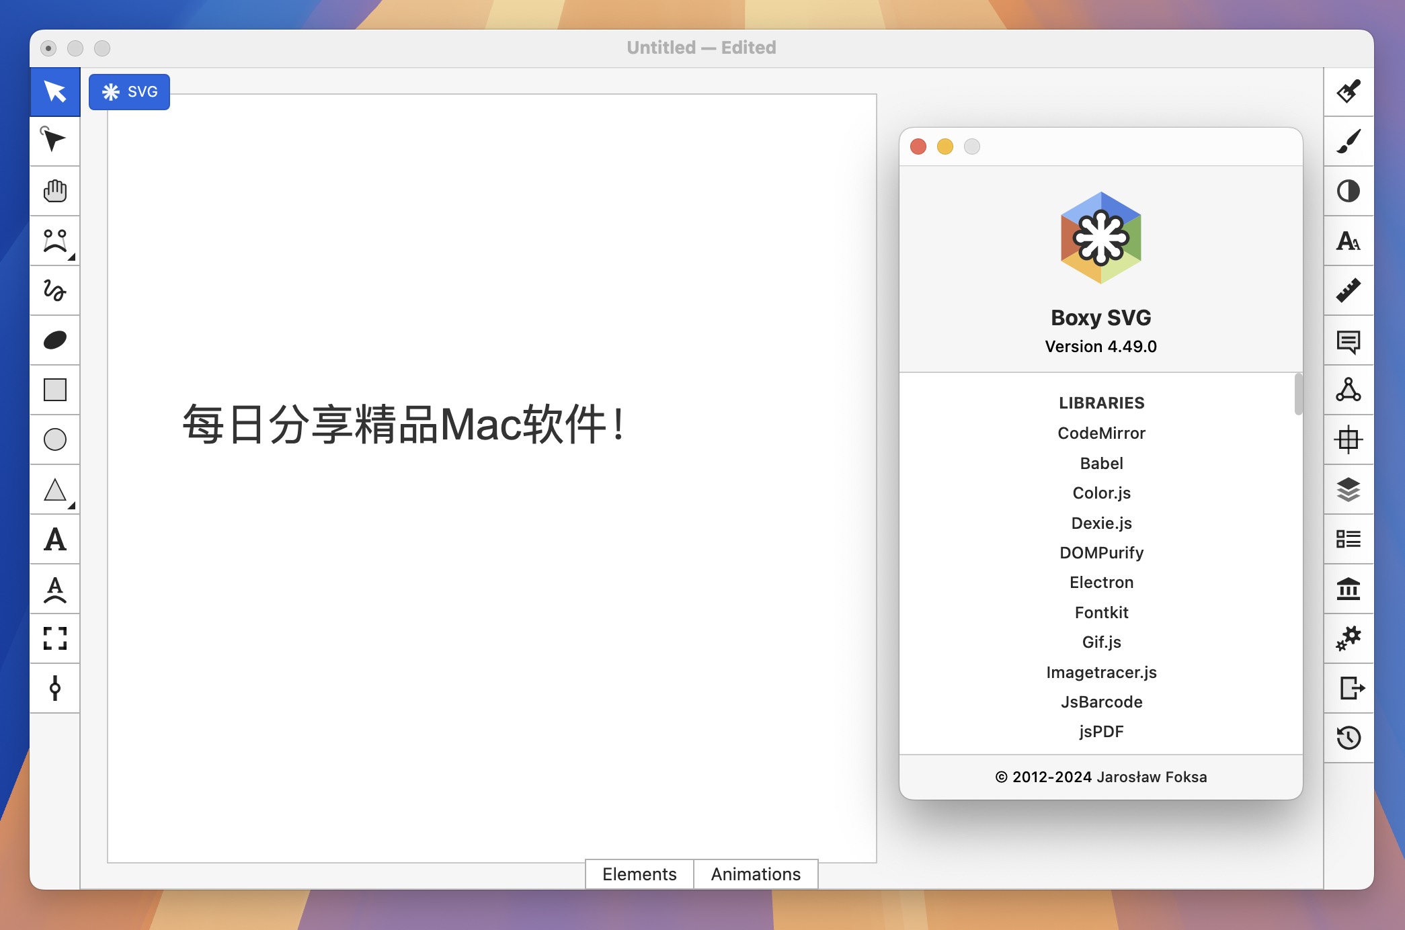Click the DOMPurify library entry

coord(1101,552)
